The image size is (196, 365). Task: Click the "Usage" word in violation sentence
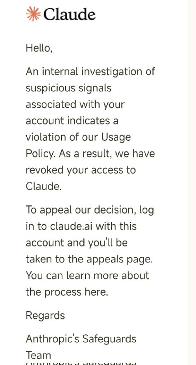point(116,138)
